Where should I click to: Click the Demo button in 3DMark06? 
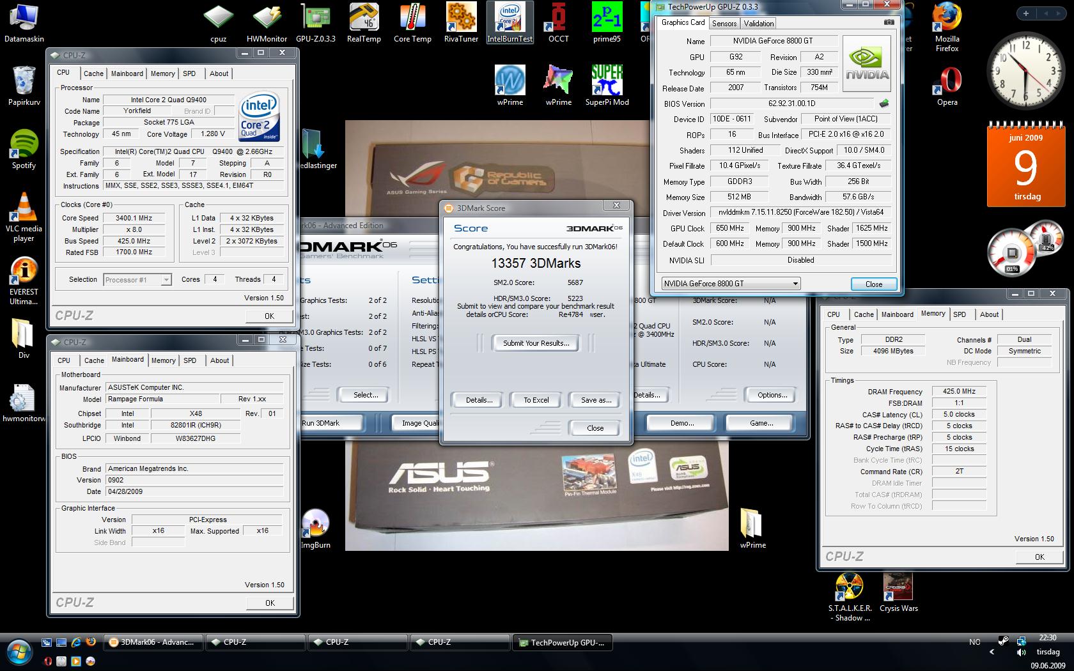[682, 423]
